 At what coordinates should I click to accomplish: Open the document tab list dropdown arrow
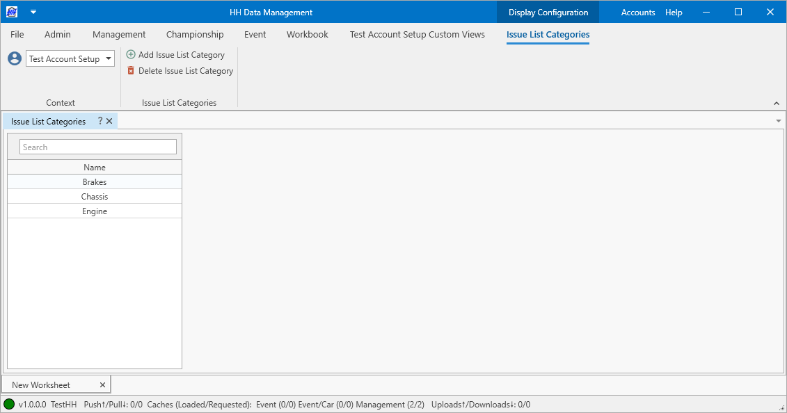coord(778,121)
